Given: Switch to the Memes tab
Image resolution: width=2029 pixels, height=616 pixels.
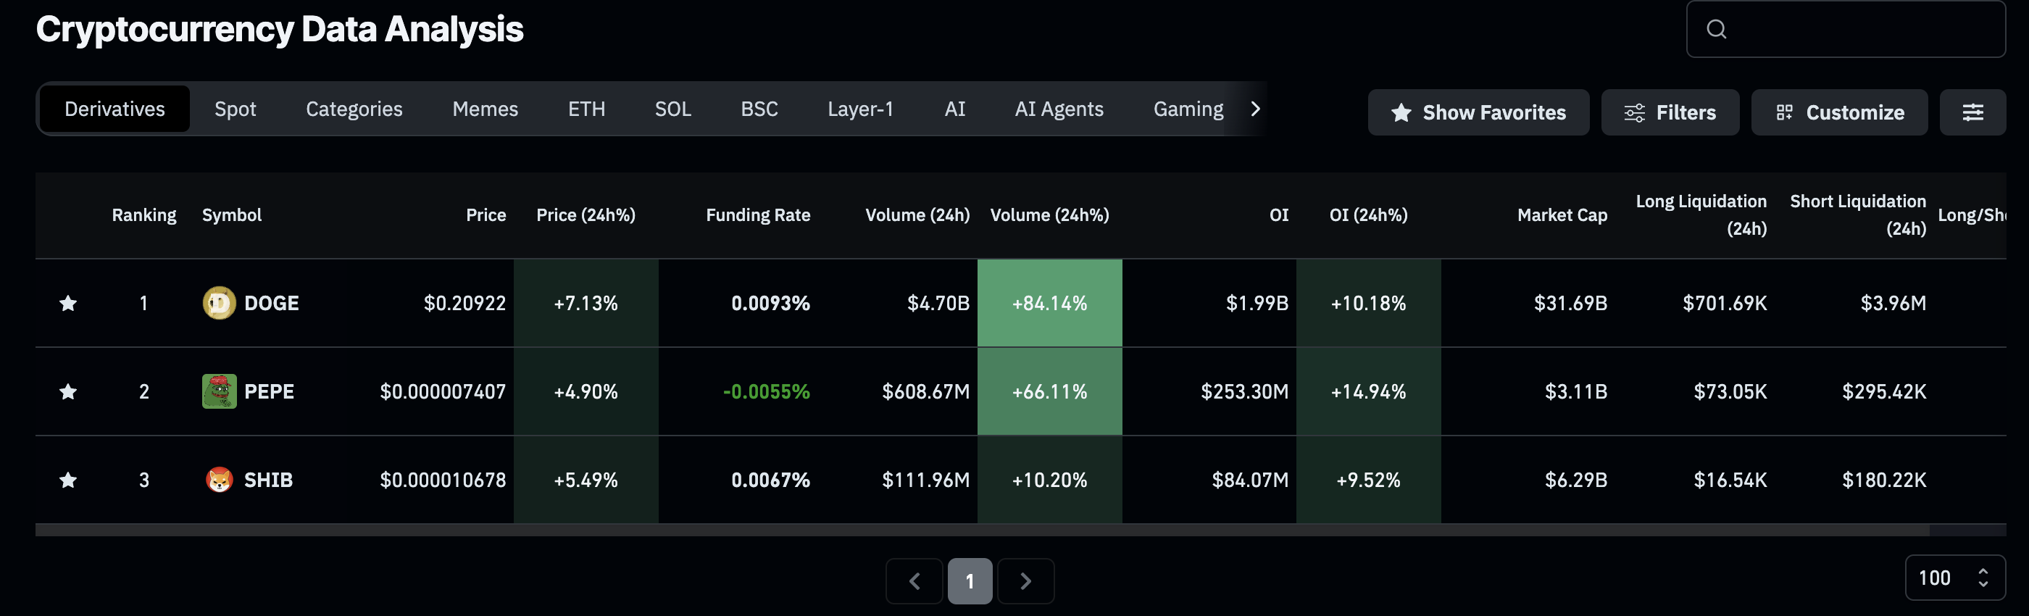Looking at the screenshot, I should [486, 109].
